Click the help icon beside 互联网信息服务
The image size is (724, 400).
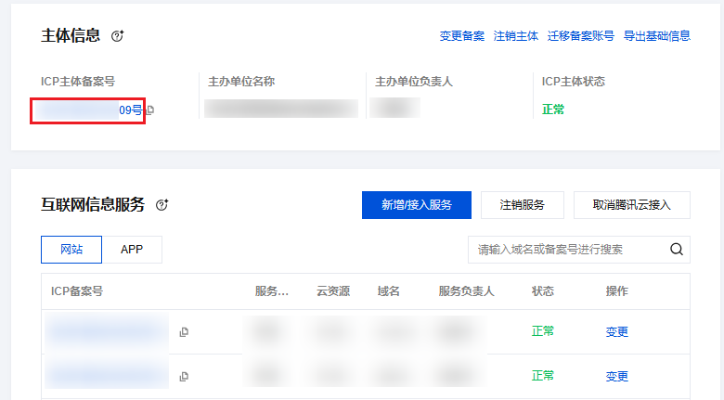coord(162,204)
